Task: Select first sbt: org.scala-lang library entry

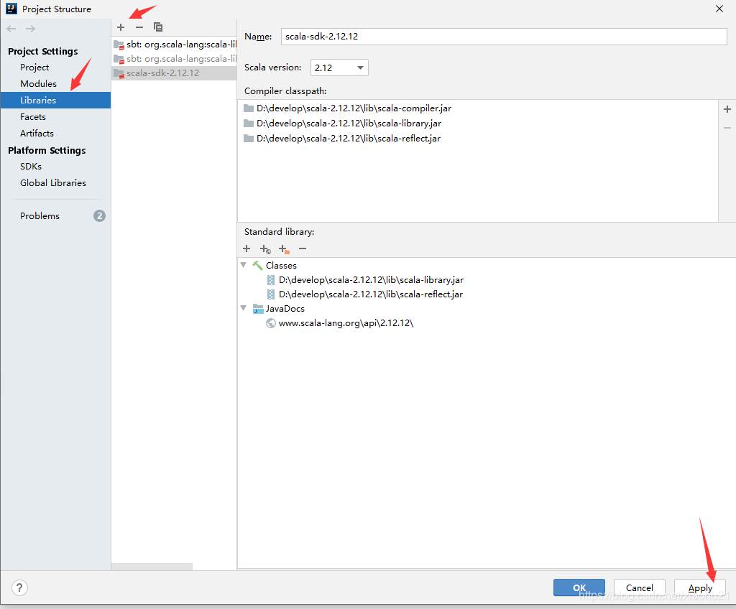Action: (x=174, y=45)
